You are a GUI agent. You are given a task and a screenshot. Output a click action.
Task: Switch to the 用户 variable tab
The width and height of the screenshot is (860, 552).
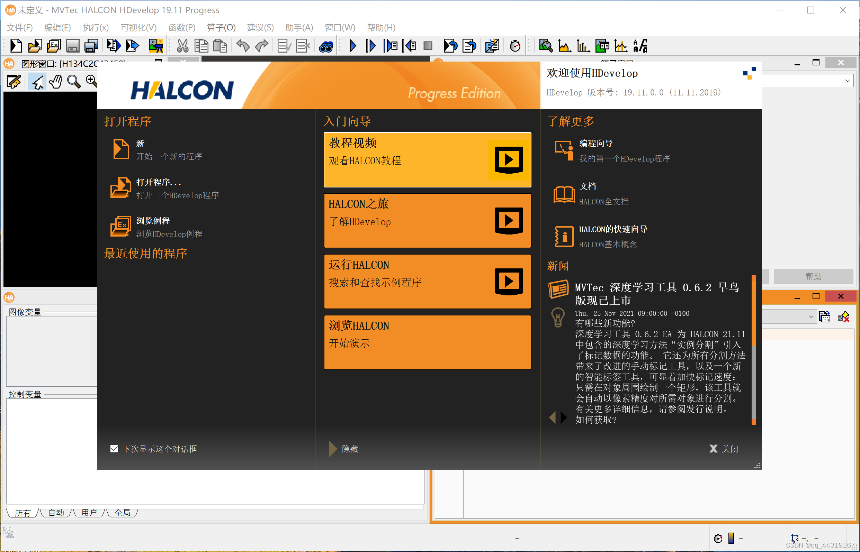click(89, 513)
